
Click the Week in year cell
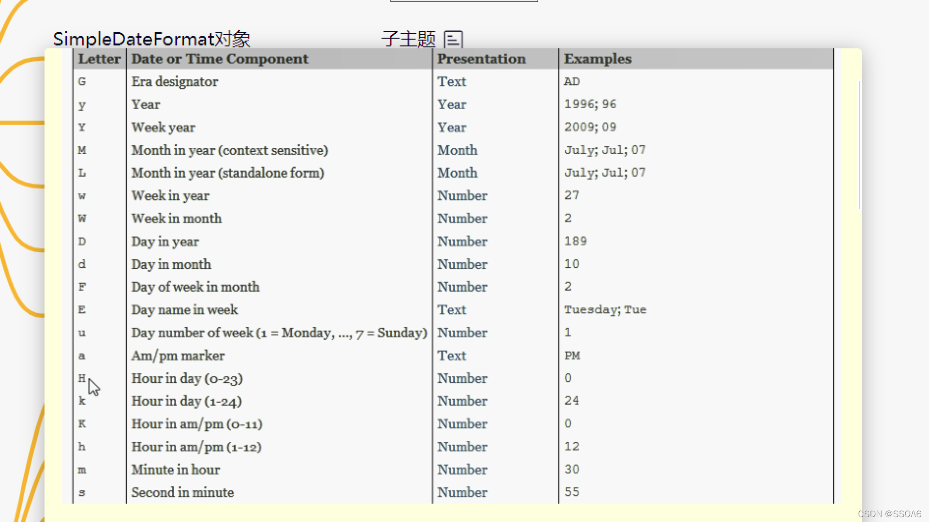[x=170, y=196]
